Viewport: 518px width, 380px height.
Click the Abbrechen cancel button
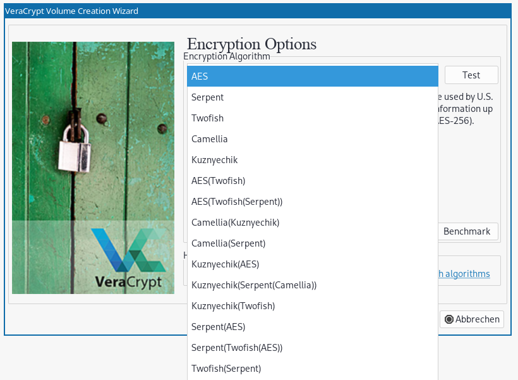472,319
